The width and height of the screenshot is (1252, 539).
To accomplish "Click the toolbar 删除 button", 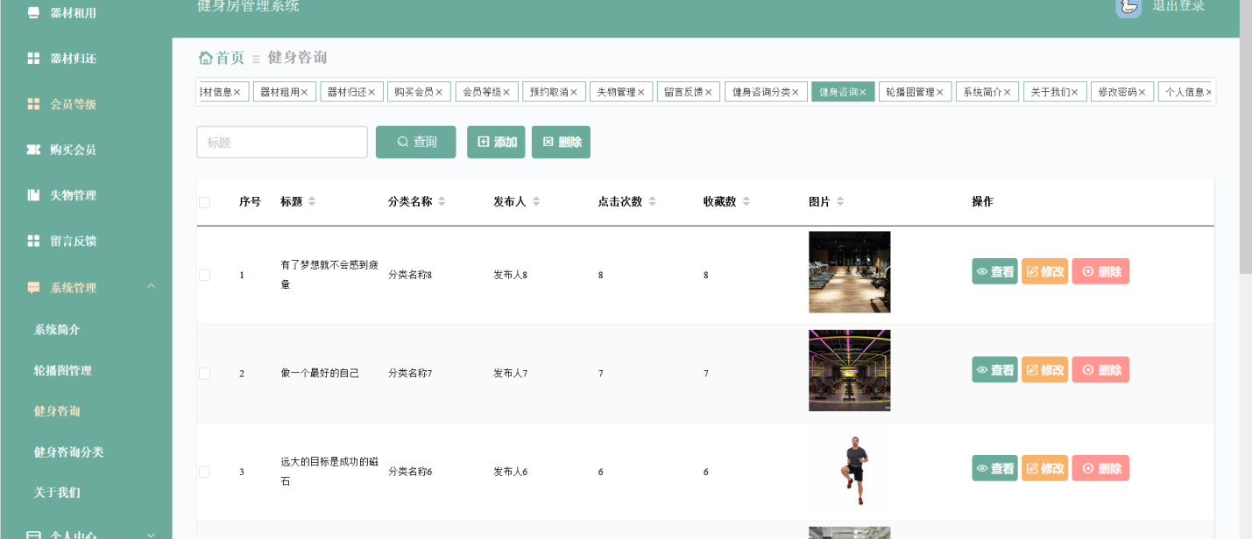I will click(561, 142).
